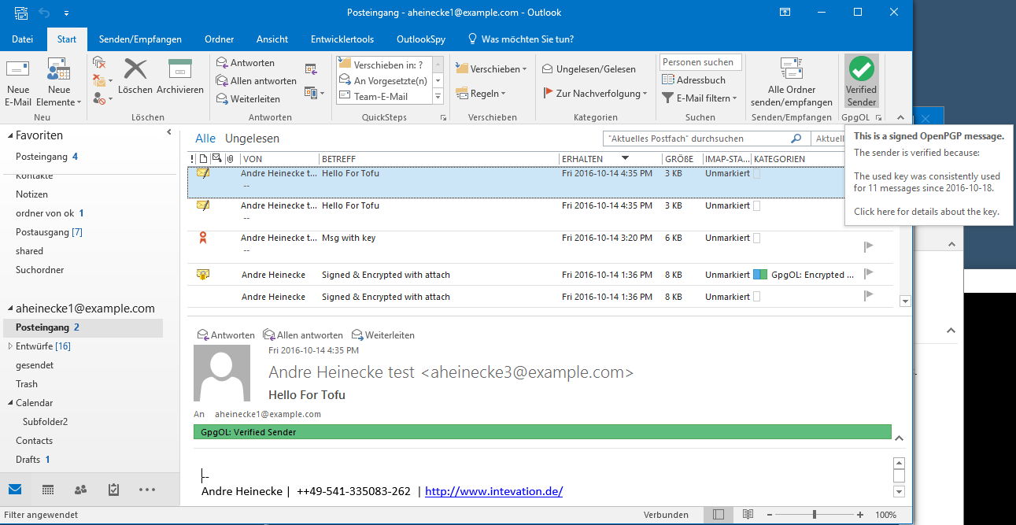1016x525 pixels.
Task: Click the Löschen delete X icon
Action: point(135,76)
